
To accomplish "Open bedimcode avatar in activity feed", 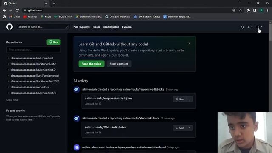I will point(76,147).
